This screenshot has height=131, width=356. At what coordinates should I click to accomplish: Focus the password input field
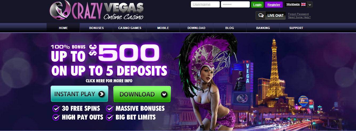(x=235, y=5)
